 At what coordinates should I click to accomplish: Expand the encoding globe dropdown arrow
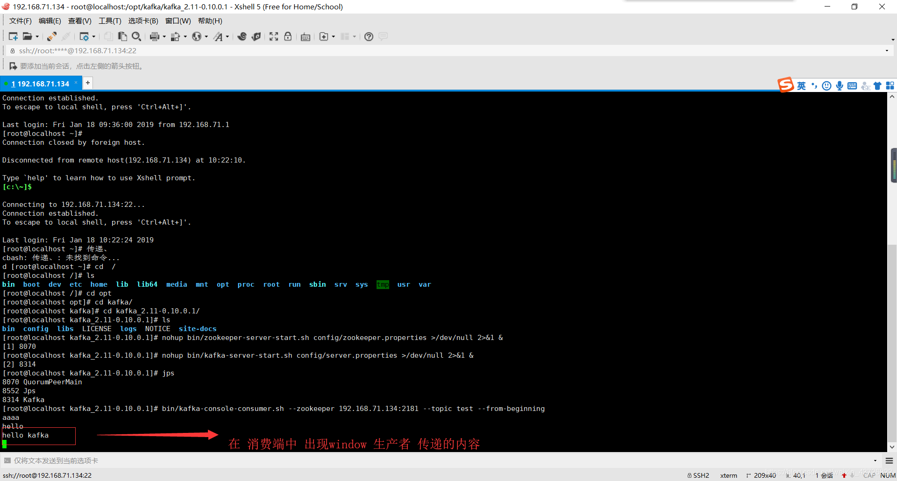[x=206, y=36]
